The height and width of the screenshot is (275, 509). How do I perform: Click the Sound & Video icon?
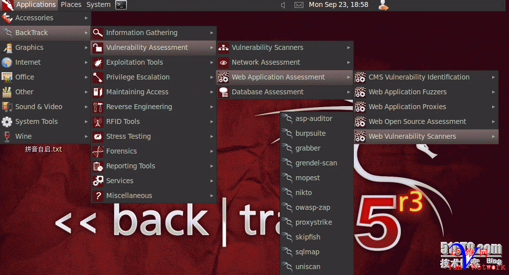pyautogui.click(x=7, y=107)
